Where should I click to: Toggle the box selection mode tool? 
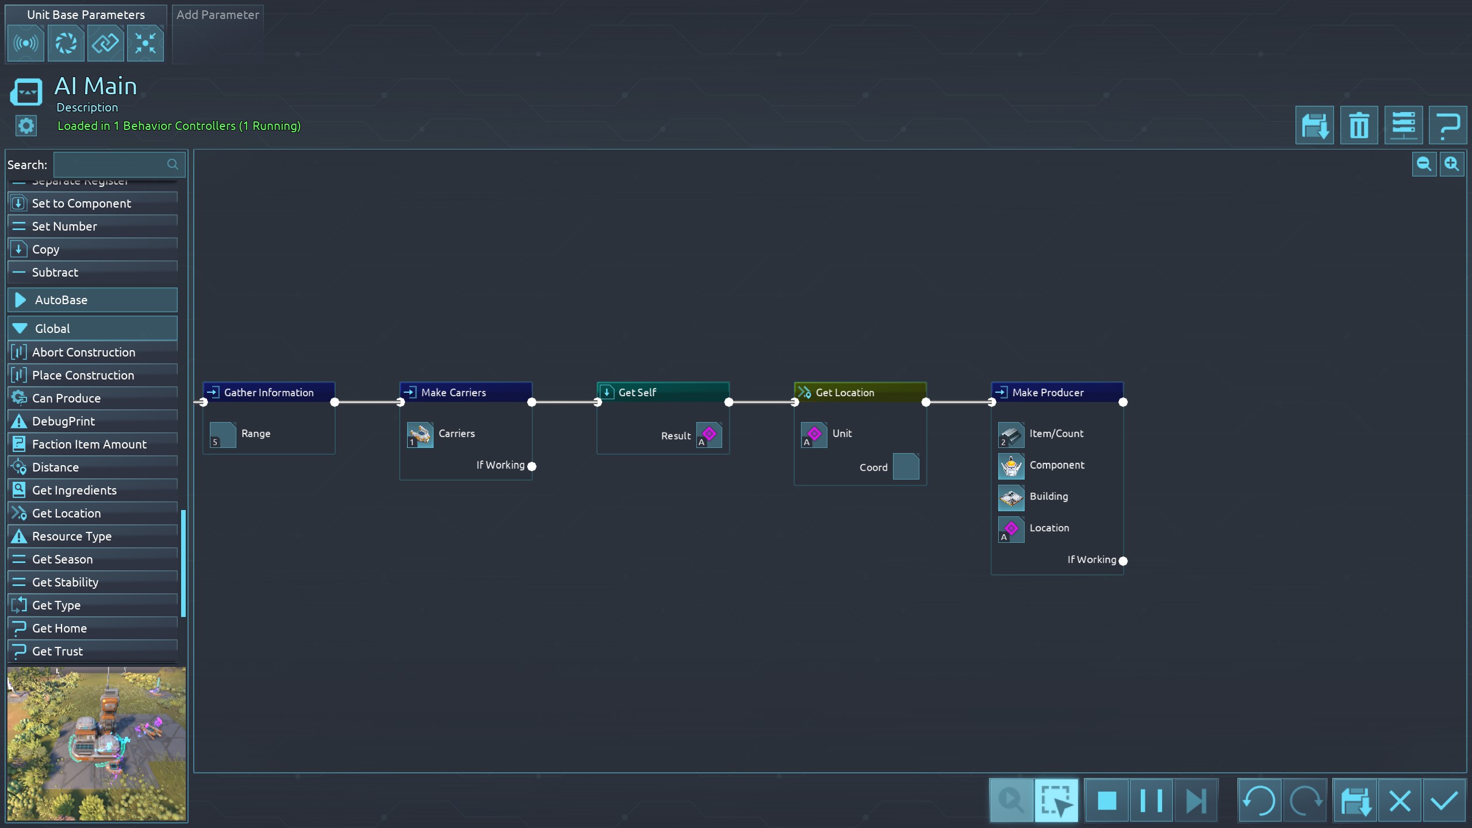click(x=1056, y=800)
